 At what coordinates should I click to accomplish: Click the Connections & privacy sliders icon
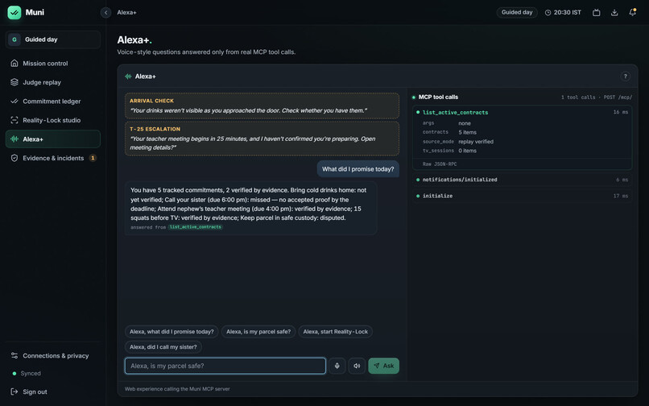(14, 355)
